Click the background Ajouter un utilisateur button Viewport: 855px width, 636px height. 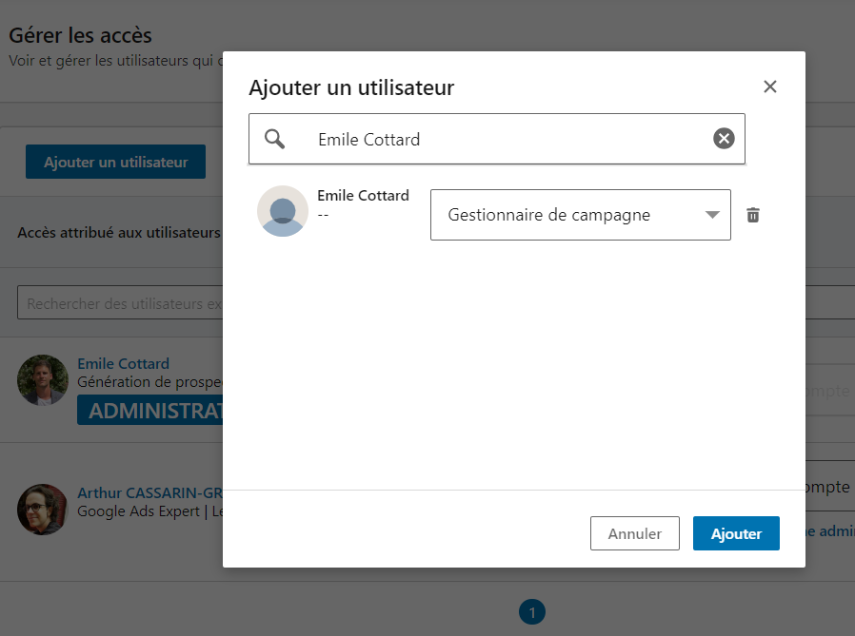[115, 163]
